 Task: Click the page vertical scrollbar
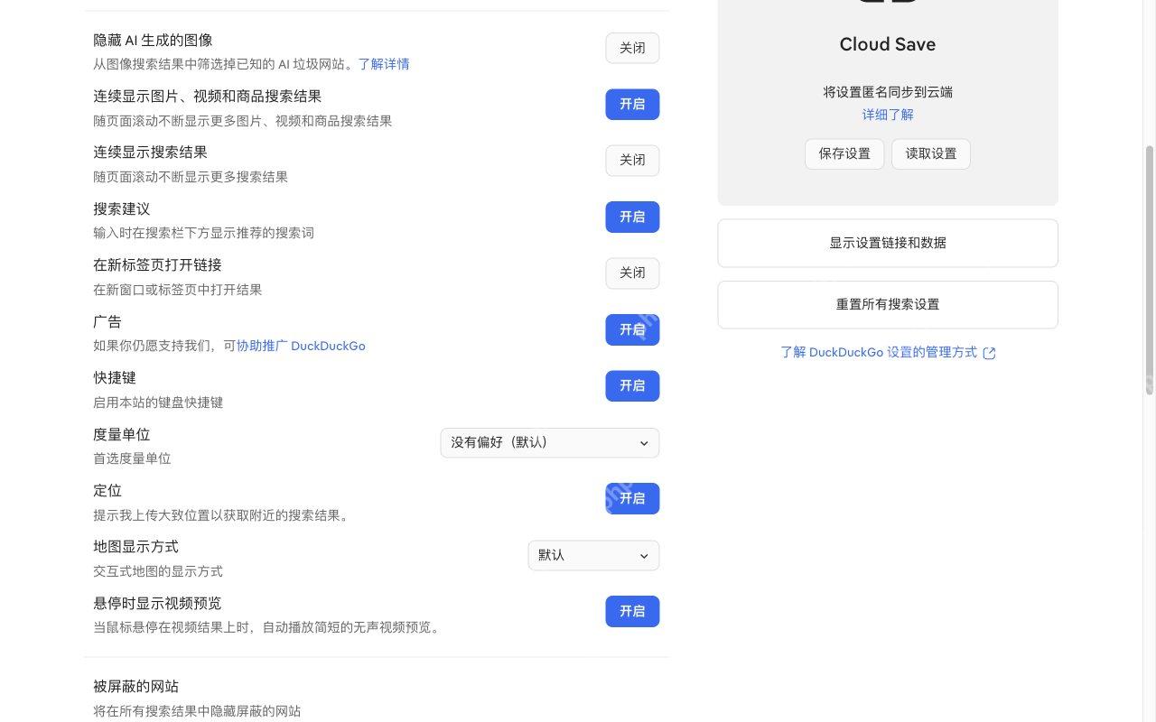[1150, 271]
